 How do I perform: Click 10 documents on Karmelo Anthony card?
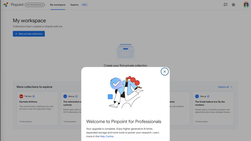[25, 121]
